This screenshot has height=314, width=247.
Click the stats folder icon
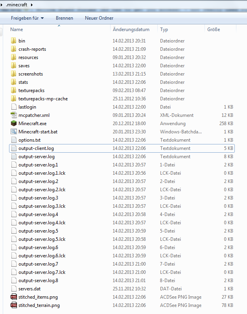[x=14, y=82]
